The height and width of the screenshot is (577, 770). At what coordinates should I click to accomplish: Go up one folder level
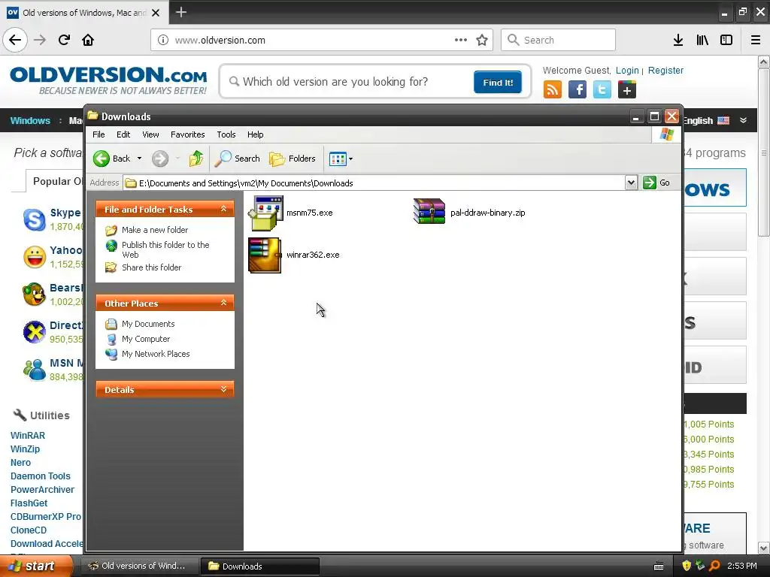pyautogui.click(x=196, y=159)
